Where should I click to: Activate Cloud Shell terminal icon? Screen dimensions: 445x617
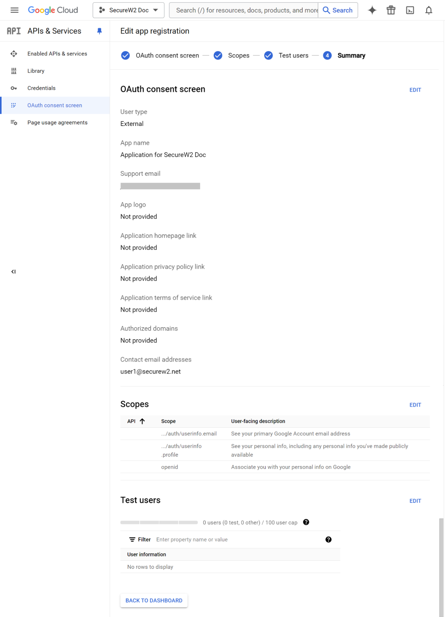point(410,10)
